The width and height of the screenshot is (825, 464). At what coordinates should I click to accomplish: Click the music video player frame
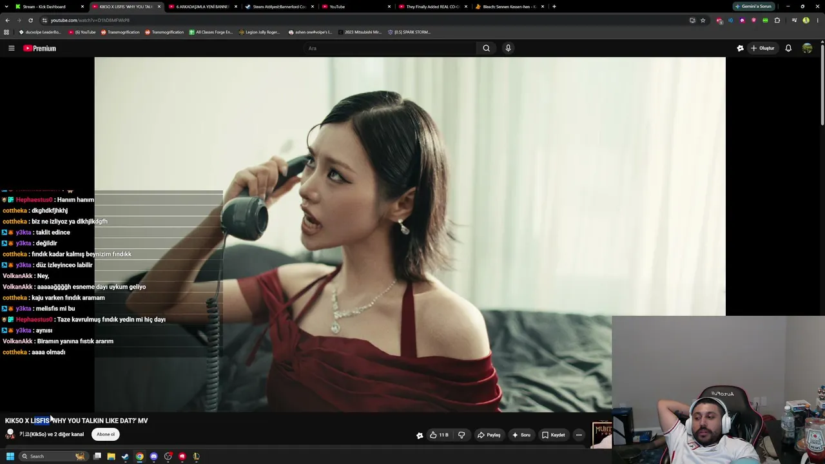410,235
